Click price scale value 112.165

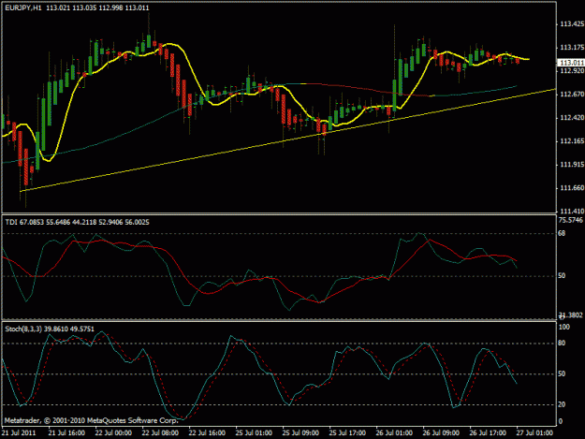pyautogui.click(x=572, y=141)
